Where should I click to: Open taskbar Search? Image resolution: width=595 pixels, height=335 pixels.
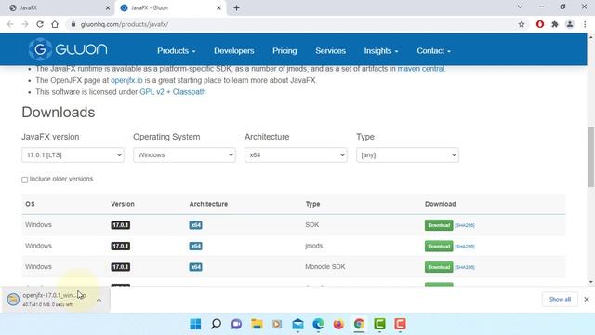click(x=216, y=324)
